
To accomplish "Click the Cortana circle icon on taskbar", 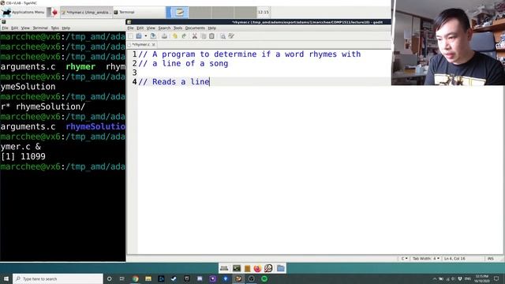I will tap(110, 278).
